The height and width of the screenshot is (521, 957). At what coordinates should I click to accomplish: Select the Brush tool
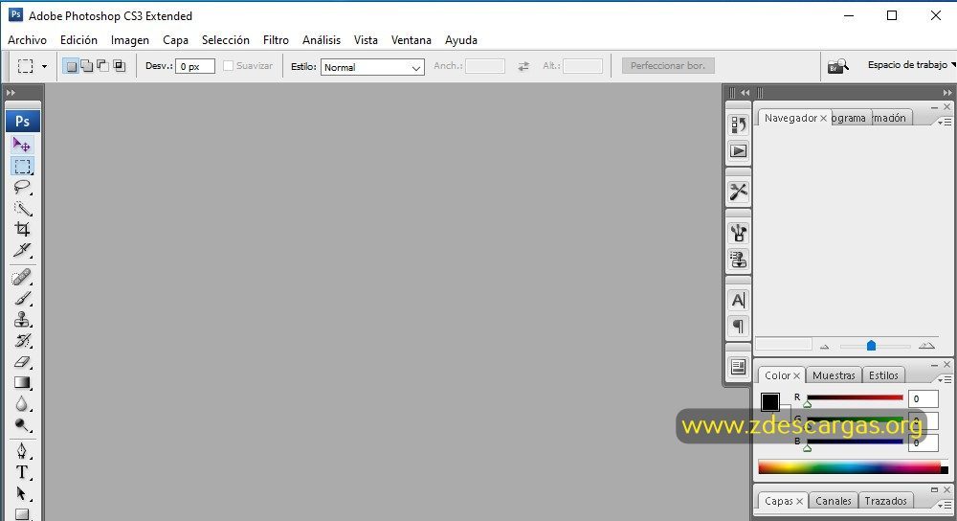[x=22, y=299]
